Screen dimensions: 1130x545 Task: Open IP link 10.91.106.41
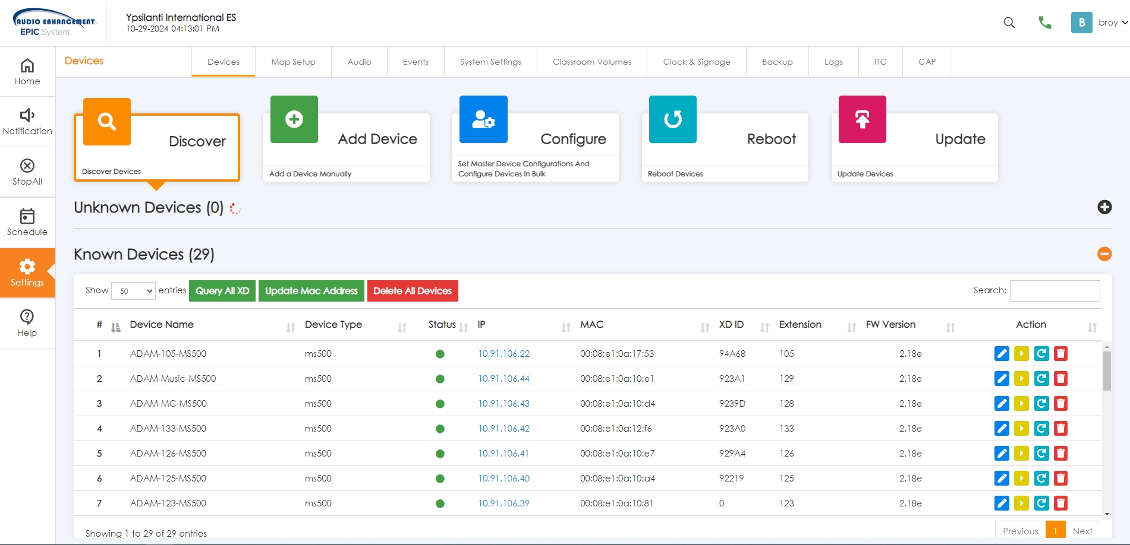(503, 454)
